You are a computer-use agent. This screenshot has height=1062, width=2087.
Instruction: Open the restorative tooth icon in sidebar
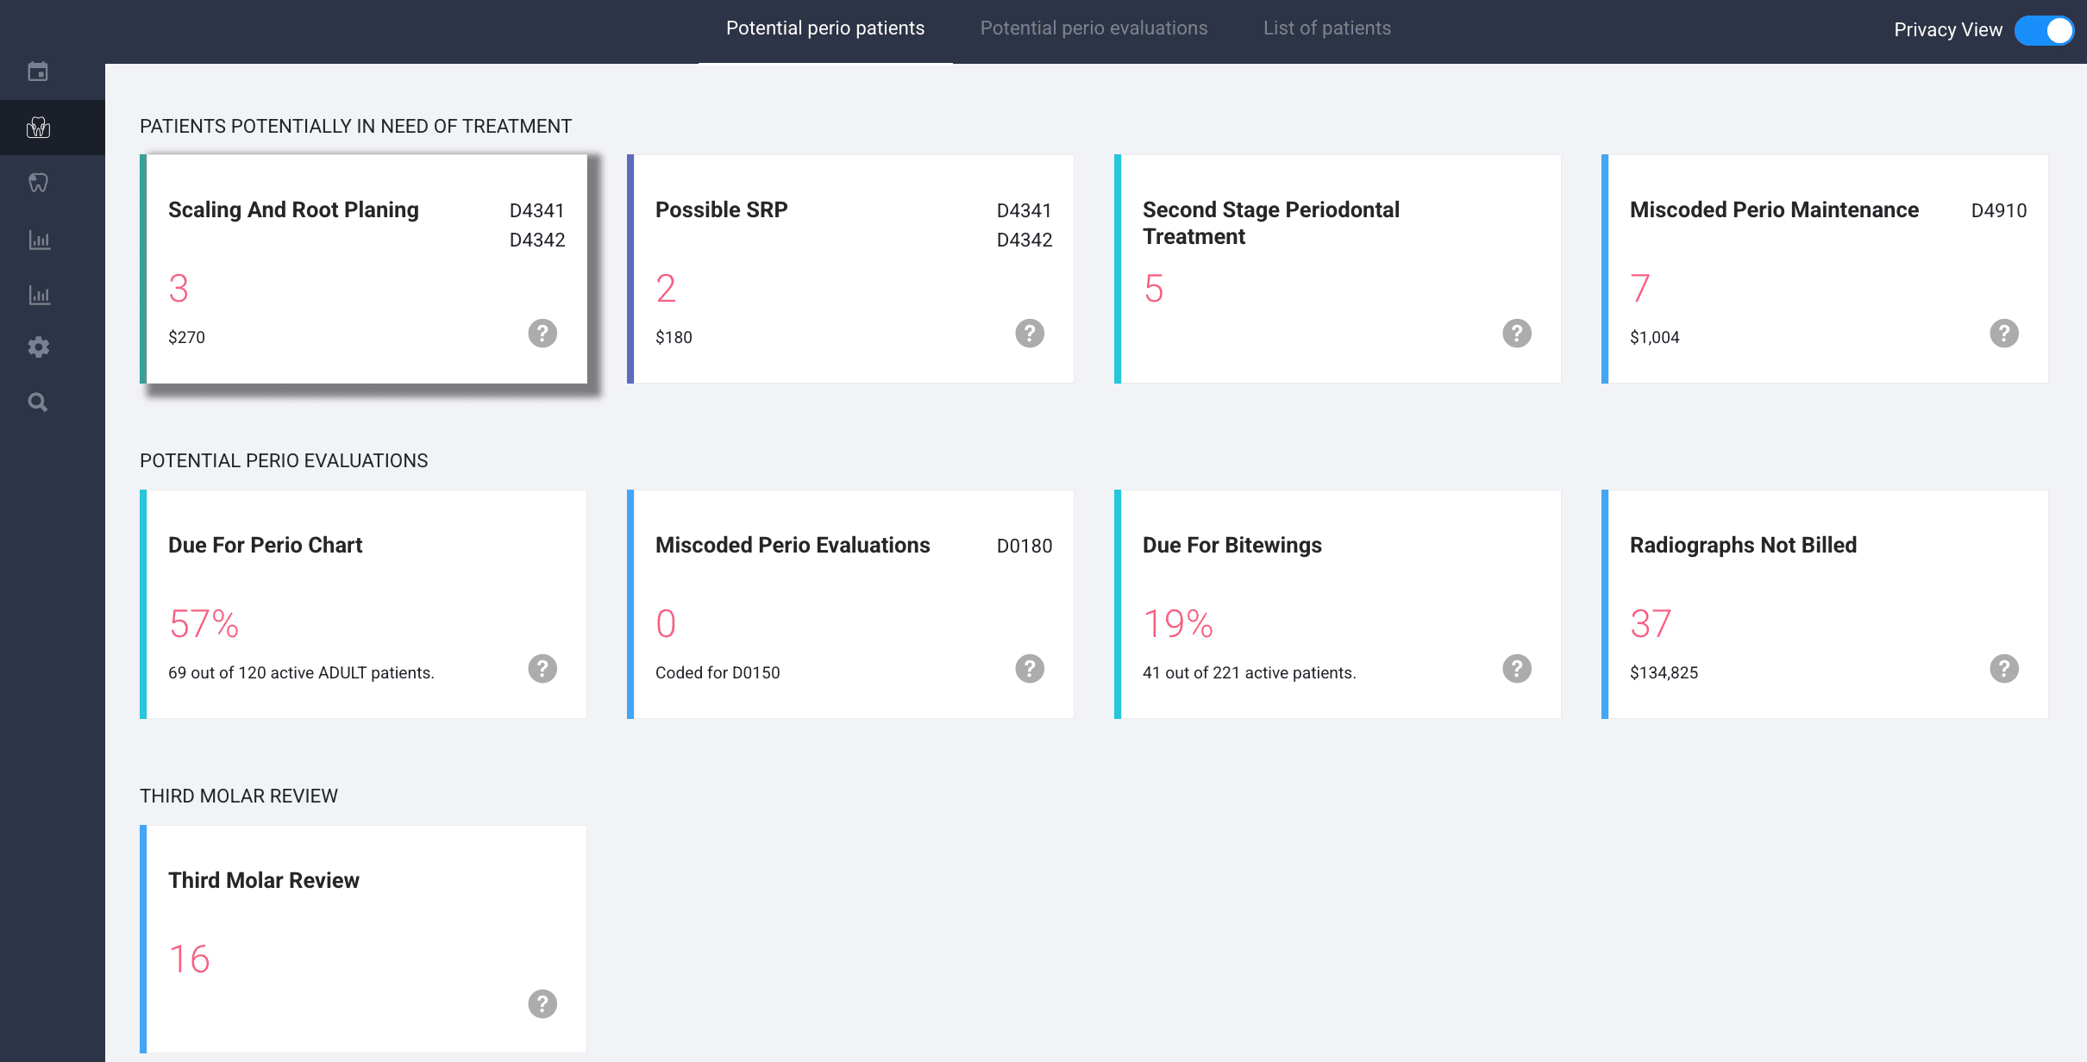[x=38, y=182]
